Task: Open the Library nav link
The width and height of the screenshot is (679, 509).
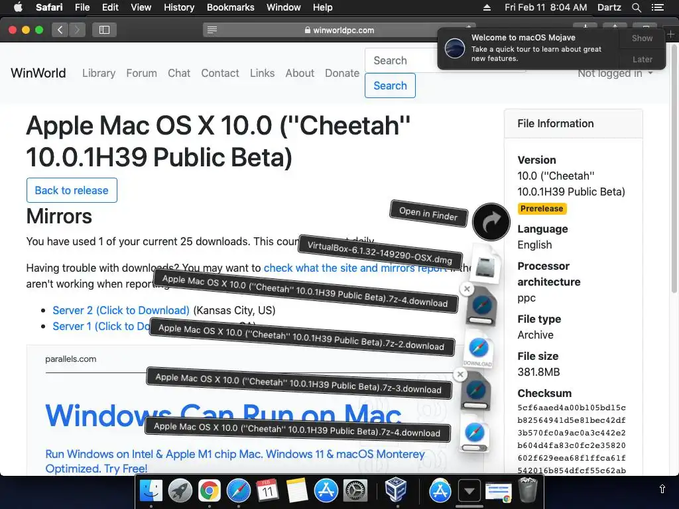Action: 99,73
